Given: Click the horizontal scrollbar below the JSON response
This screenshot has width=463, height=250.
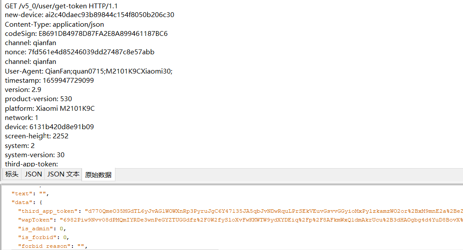Looking at the screenshot, I should point(115,250).
